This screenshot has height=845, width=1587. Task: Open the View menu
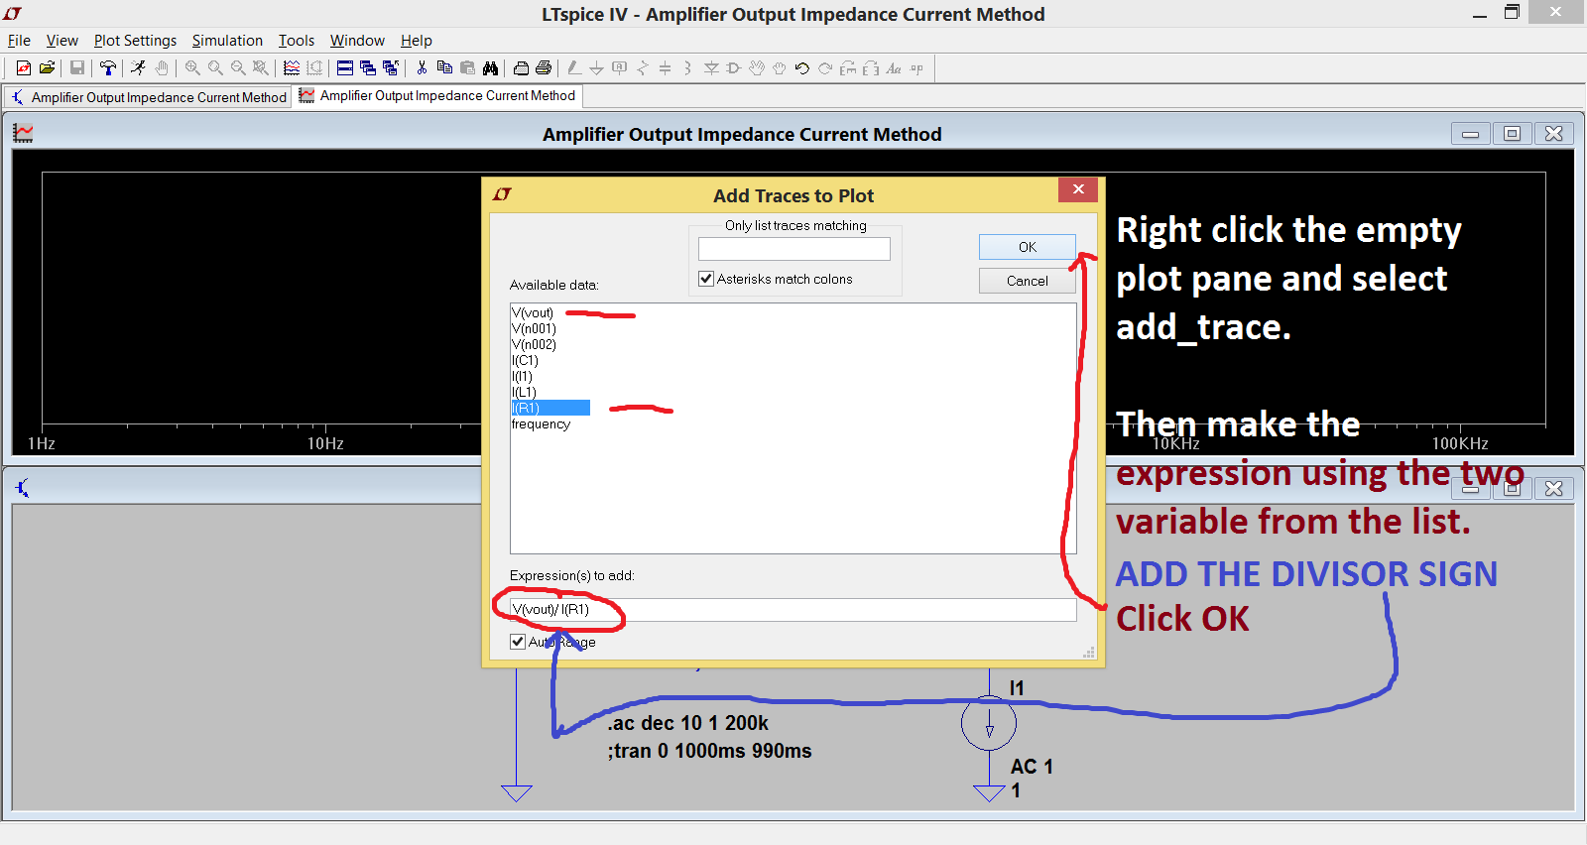[x=61, y=41]
